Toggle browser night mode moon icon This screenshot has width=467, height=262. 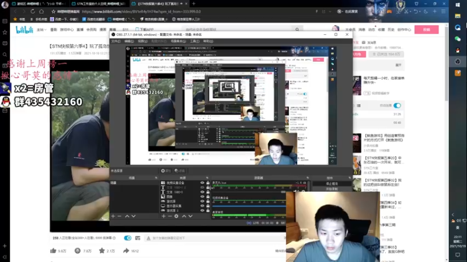tap(426, 11)
